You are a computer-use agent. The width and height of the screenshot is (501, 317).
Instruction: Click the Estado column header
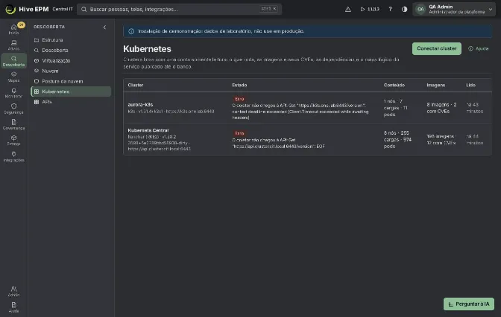point(239,85)
